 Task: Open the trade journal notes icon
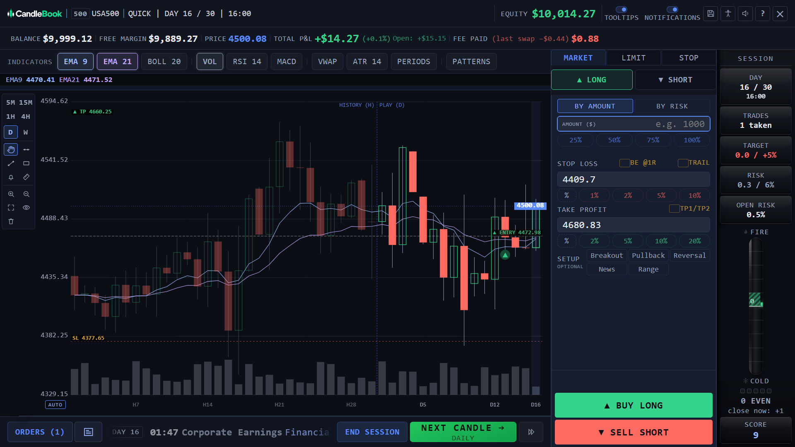88,432
